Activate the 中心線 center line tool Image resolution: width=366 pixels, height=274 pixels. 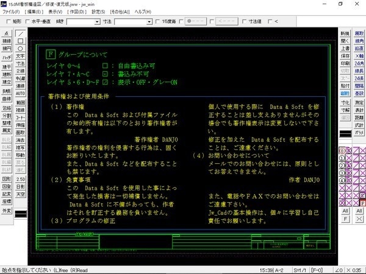point(20,79)
